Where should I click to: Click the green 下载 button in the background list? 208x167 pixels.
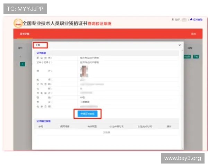click(196, 57)
